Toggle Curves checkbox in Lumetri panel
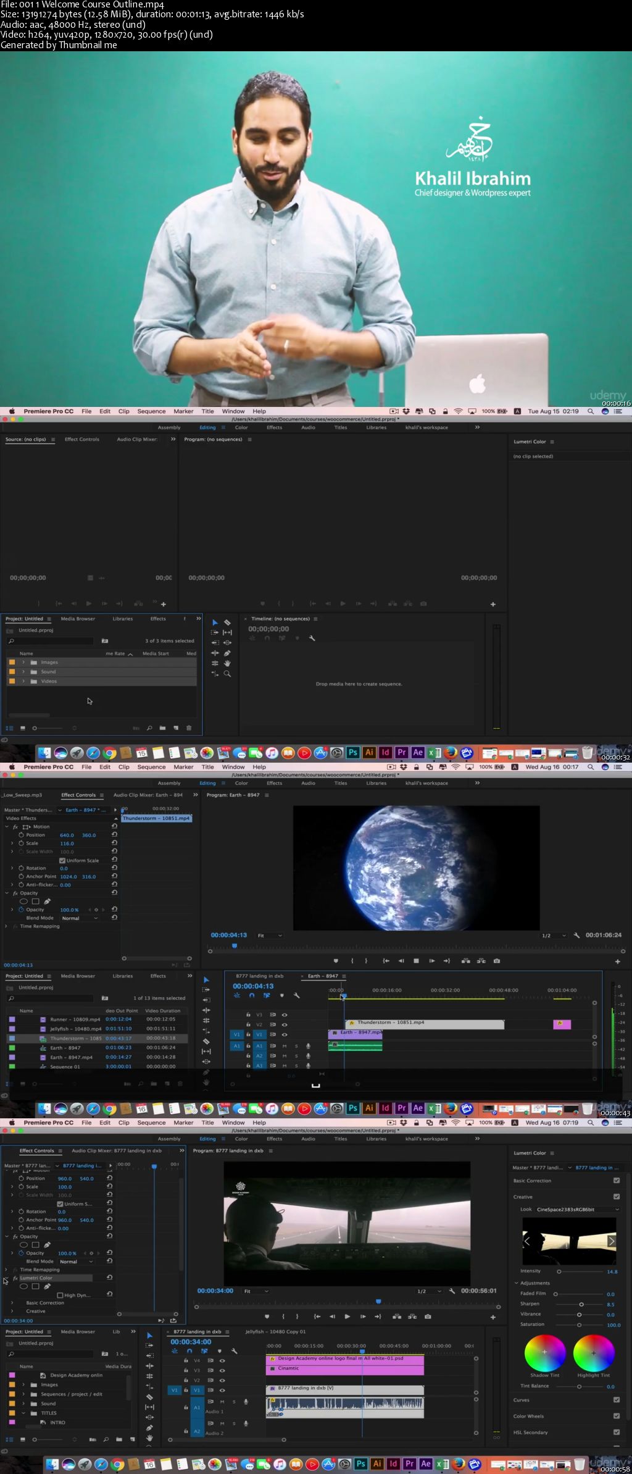The height and width of the screenshot is (1474, 632). point(617,1400)
